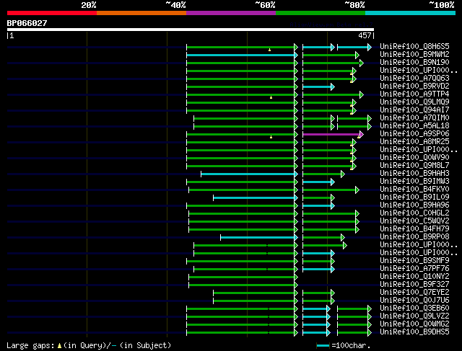
Task: Select the UniRef100_B9RP08 subject name
Action: click(414, 237)
